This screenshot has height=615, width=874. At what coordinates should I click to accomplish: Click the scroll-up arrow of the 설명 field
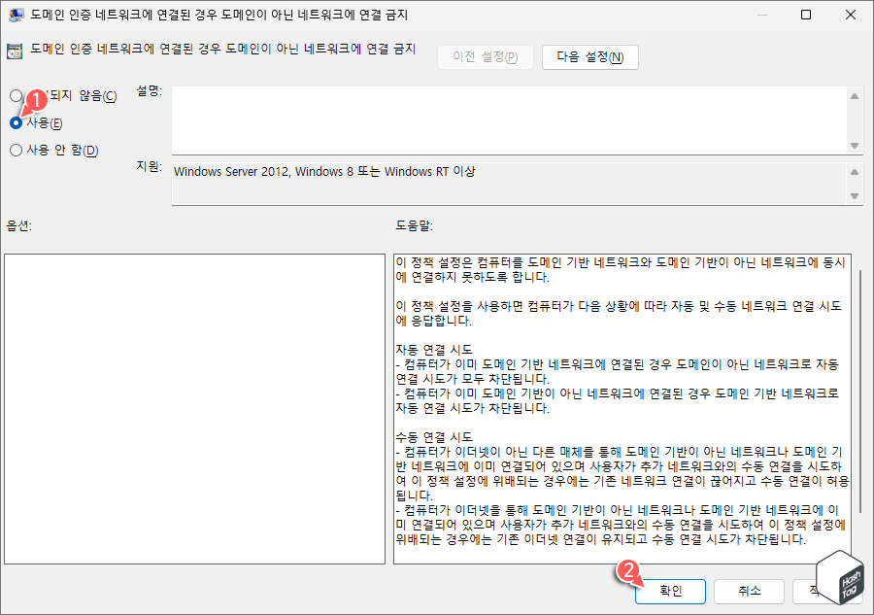coord(856,96)
